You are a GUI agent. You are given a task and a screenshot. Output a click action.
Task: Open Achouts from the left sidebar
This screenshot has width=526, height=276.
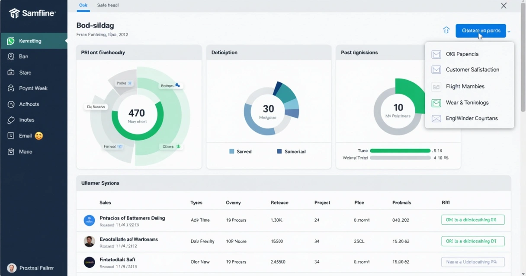[10, 104]
